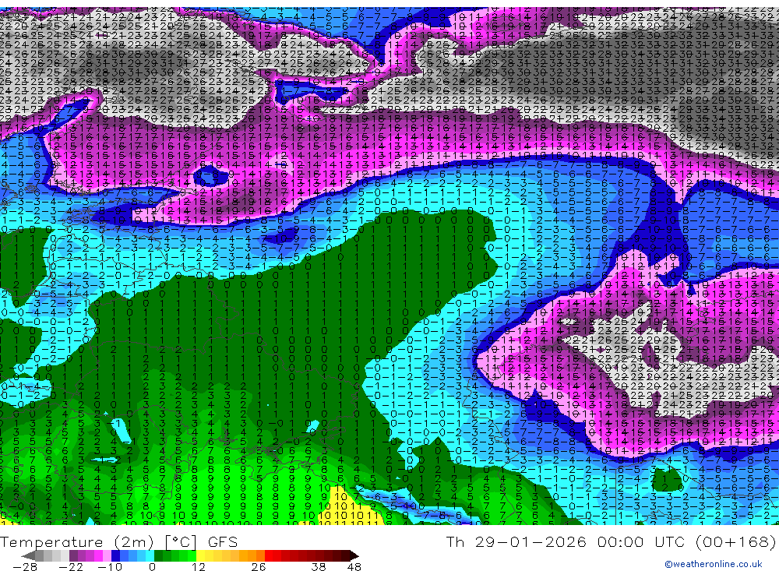
Task: Click the gray left arrow of color scale
Action: click(x=28, y=556)
